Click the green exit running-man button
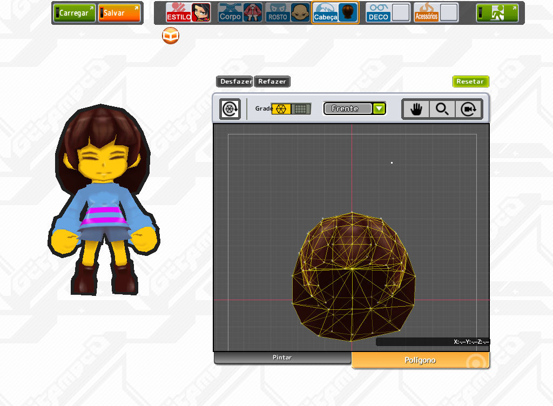This screenshot has width=553, height=406. tap(497, 13)
